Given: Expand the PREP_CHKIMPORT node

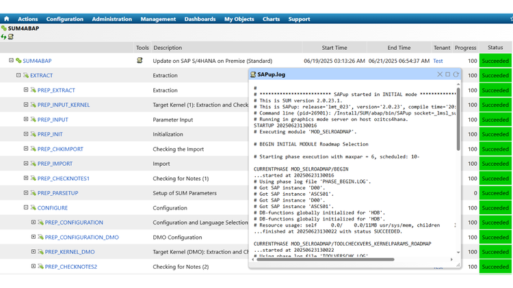Looking at the screenshot, I should point(26,149).
